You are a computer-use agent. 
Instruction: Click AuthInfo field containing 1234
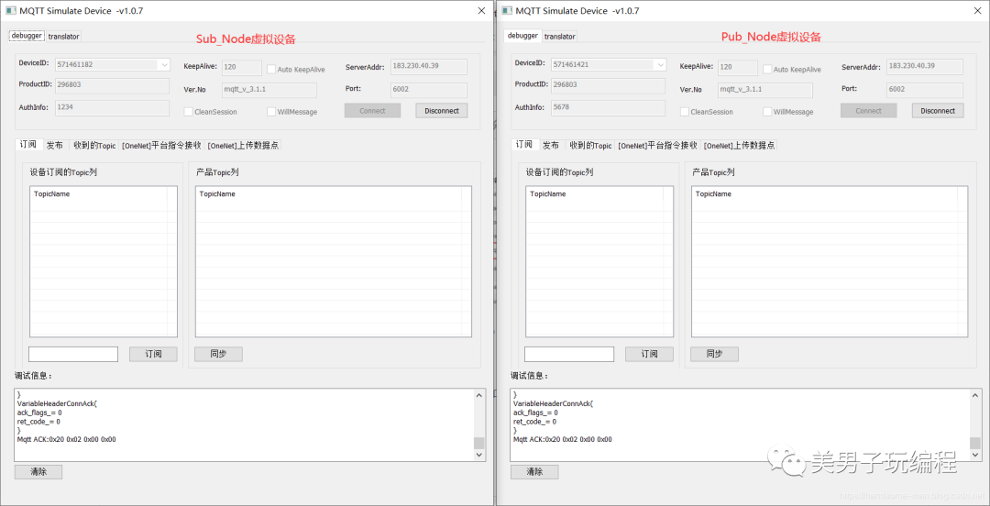coord(113,108)
